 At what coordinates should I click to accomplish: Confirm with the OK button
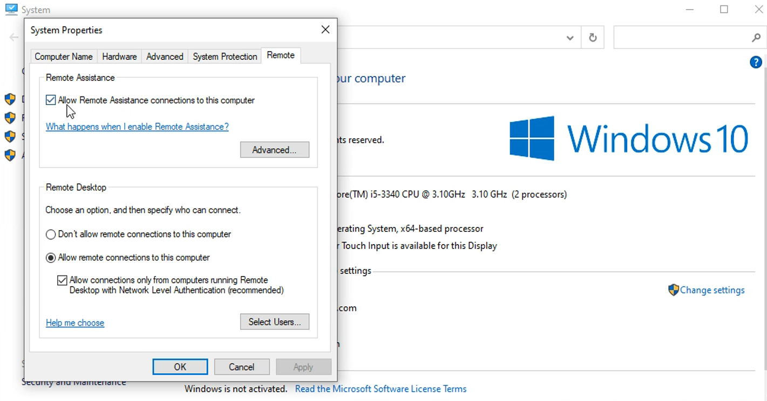pyautogui.click(x=180, y=367)
